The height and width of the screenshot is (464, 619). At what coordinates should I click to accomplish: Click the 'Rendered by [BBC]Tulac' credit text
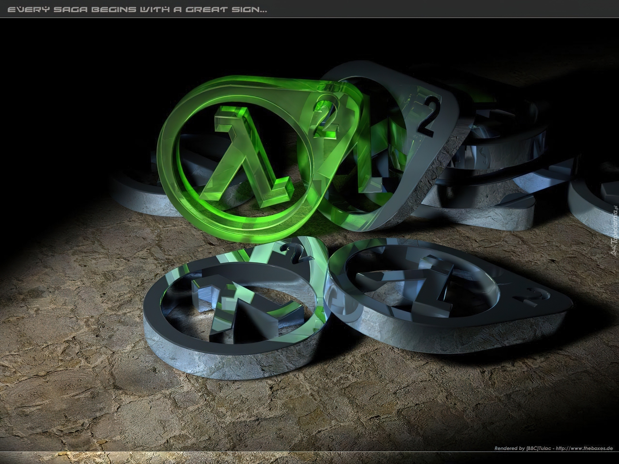pos(522,448)
